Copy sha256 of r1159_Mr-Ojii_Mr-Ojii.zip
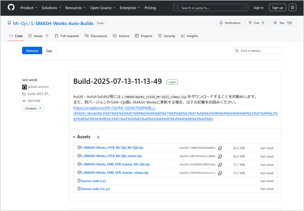Viewport: 304px width, 211px height. (220, 148)
